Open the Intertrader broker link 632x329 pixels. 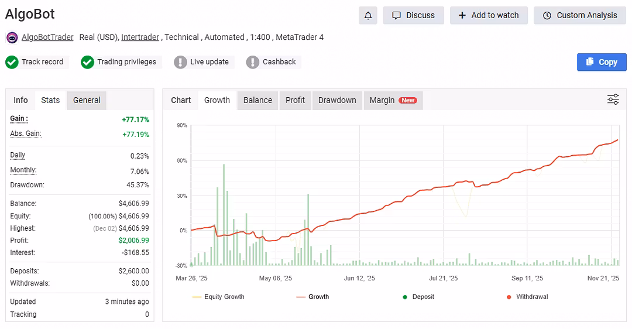pyautogui.click(x=140, y=37)
